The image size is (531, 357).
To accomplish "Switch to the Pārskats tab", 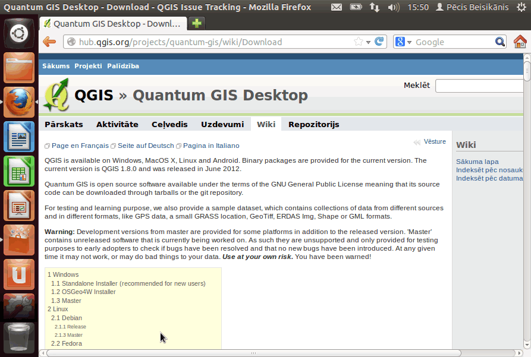I will click(64, 124).
